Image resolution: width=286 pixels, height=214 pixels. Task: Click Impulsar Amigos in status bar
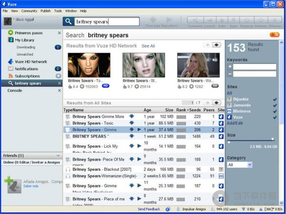tap(194, 209)
